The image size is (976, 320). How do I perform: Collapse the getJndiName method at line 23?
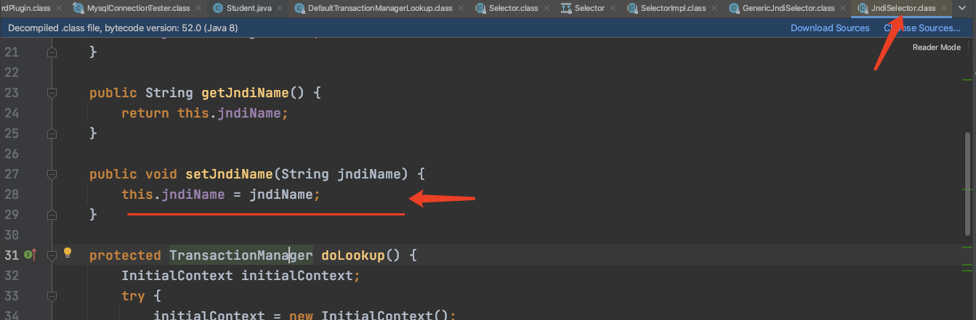(x=52, y=93)
